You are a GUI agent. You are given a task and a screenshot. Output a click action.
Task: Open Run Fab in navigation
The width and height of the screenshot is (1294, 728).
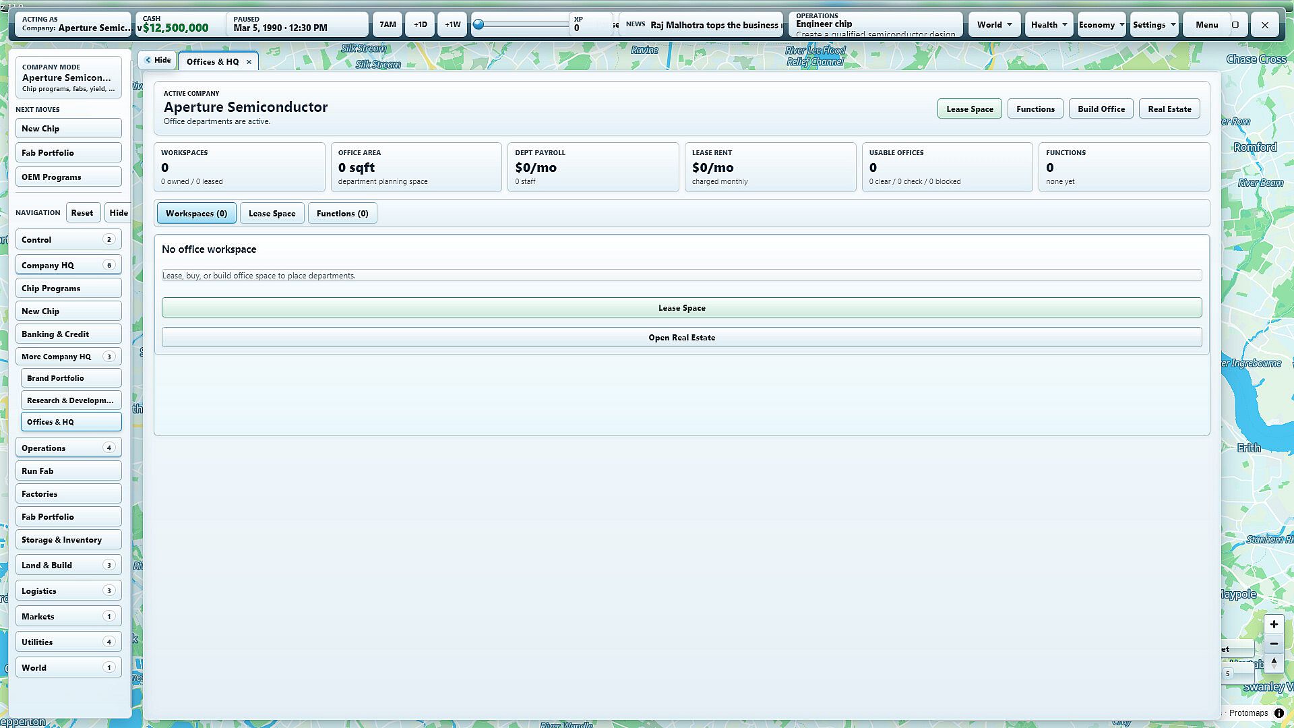coord(69,471)
